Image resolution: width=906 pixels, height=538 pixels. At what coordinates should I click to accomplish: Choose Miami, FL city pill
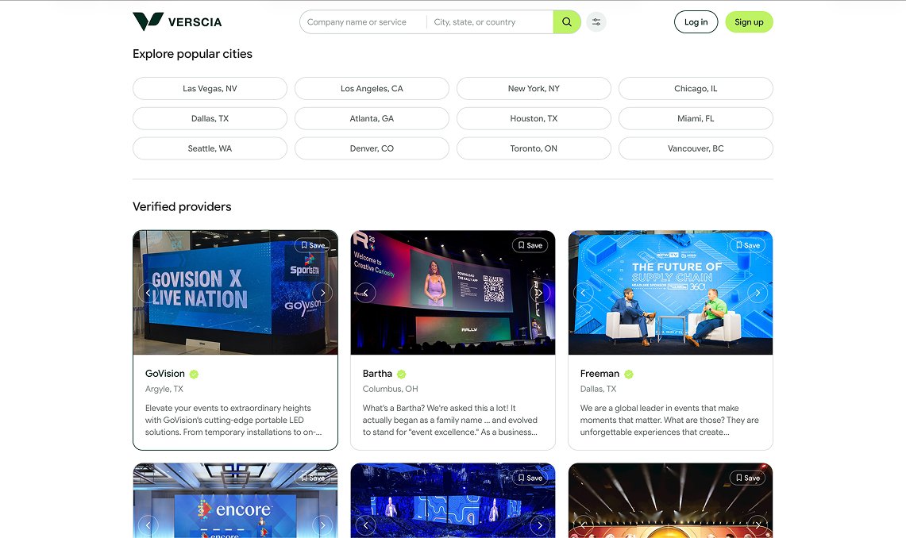click(696, 118)
